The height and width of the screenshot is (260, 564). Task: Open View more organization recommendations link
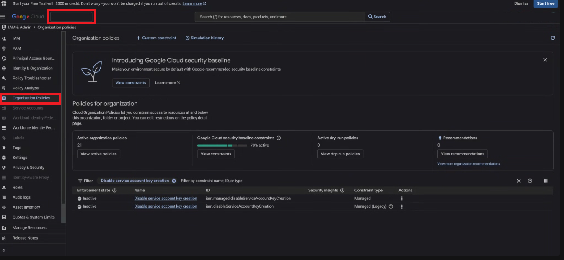tap(468, 164)
